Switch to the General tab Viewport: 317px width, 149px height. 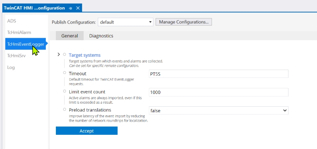point(69,36)
